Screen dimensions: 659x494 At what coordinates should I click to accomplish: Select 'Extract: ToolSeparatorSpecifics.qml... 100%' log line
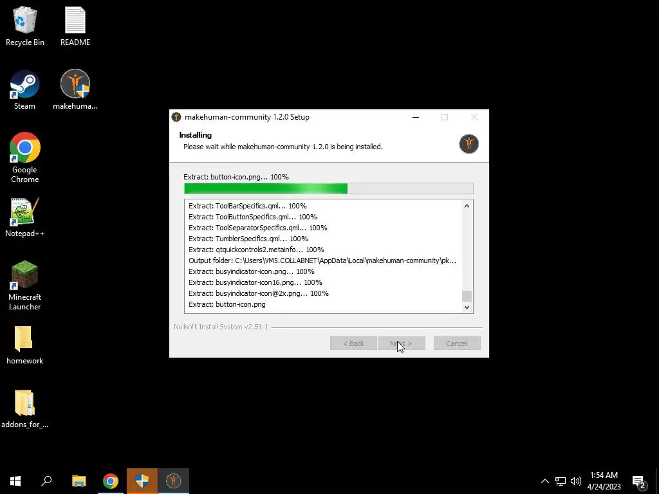tap(257, 228)
